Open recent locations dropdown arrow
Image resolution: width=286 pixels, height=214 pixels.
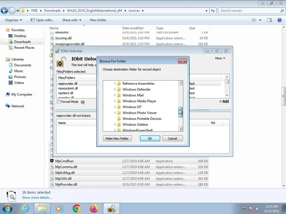18,11
